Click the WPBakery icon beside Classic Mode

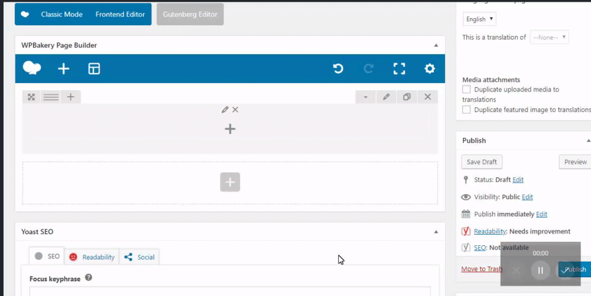25,14
